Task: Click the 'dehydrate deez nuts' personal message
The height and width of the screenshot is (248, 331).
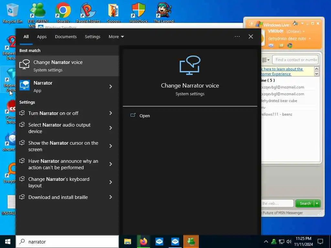Action: (287, 39)
